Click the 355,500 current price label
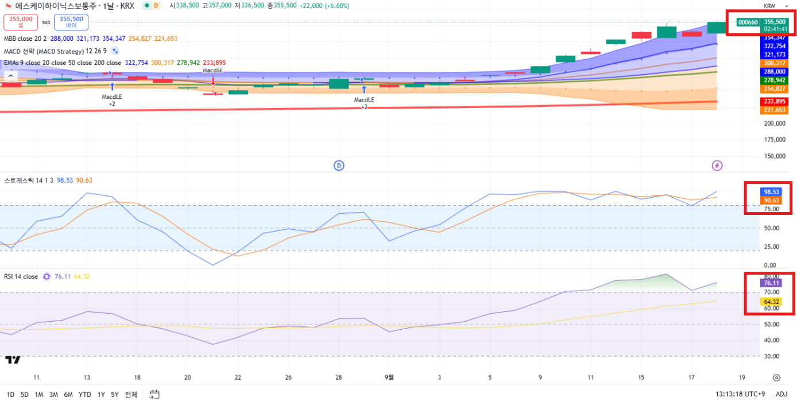Viewport: 797px width, 401px height. (775, 21)
